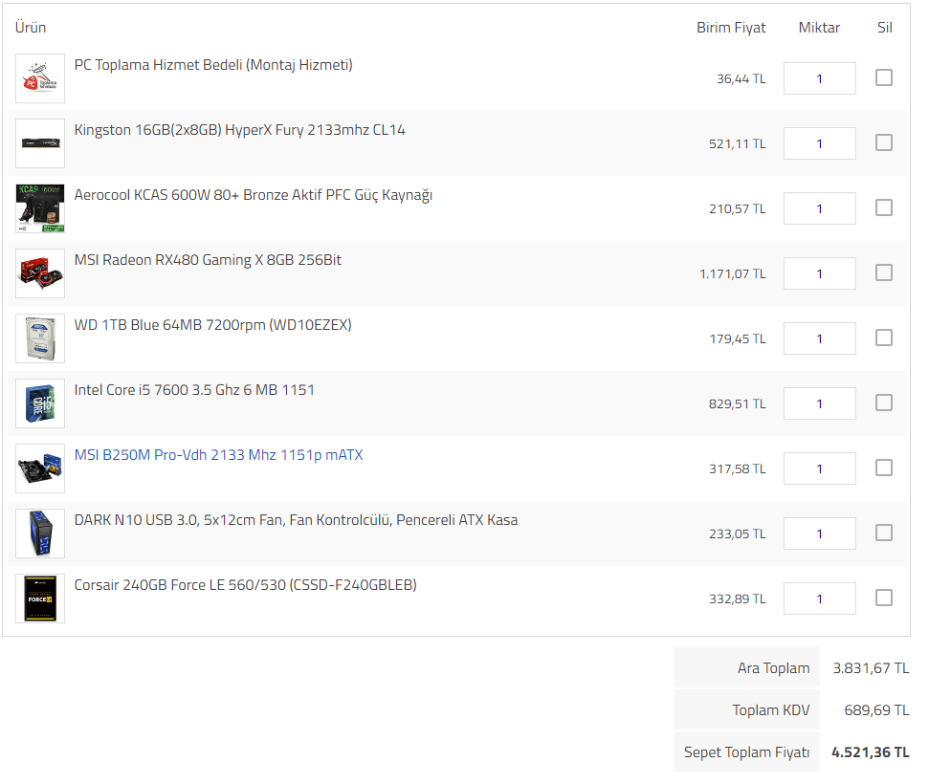Viewport: 929px width, 784px height.
Task: Open the Kingston 16GB HyperX Fury product name
Action: tap(239, 130)
